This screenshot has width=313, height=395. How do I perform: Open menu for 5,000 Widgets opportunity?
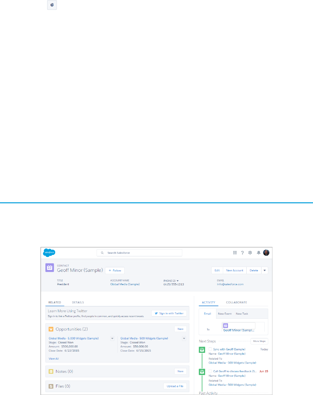[112, 338]
